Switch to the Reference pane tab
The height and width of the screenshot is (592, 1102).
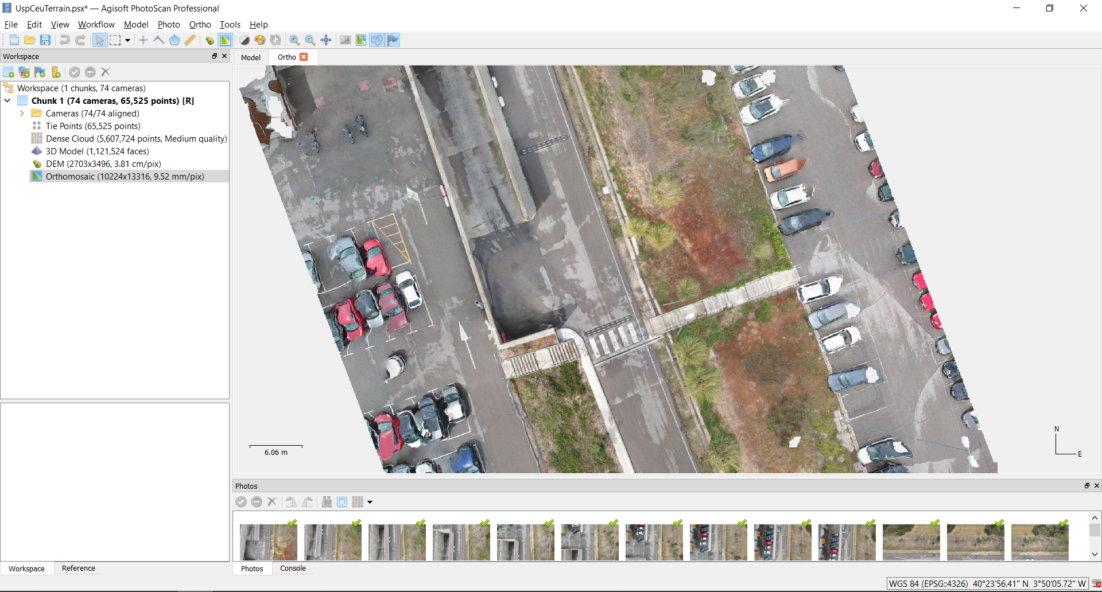coord(79,568)
